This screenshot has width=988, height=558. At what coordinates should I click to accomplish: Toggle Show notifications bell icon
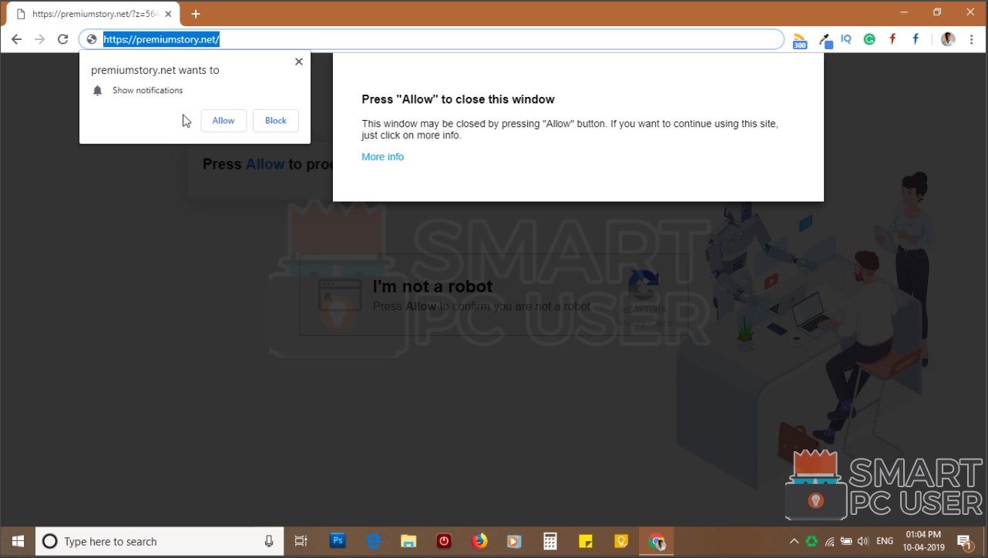(x=97, y=90)
